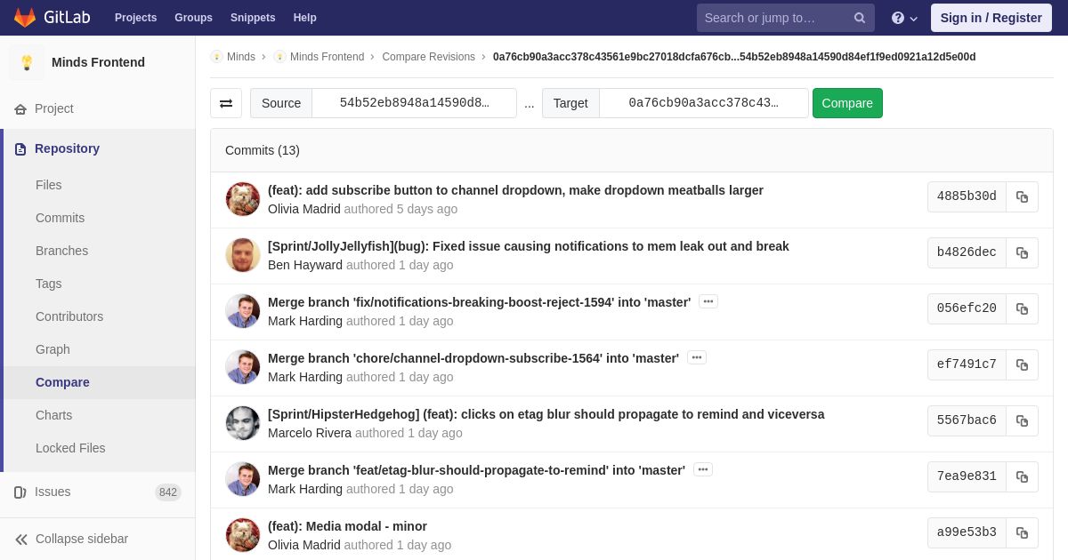
Task: Copy commit SHA a99e53b3
Action: pyautogui.click(x=1022, y=533)
